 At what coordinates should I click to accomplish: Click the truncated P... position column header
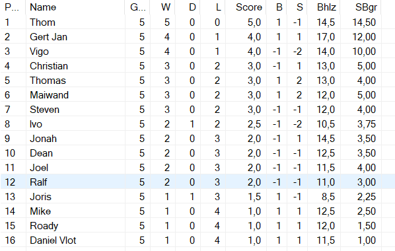(x=13, y=7)
